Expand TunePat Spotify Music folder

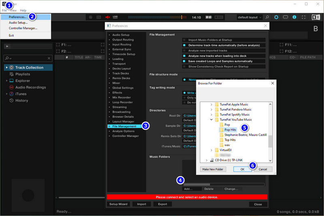pyautogui.click(x=211, y=115)
